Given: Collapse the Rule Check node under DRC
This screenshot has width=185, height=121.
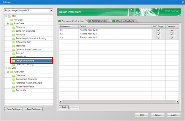Looking at the screenshot, I should [8, 24].
